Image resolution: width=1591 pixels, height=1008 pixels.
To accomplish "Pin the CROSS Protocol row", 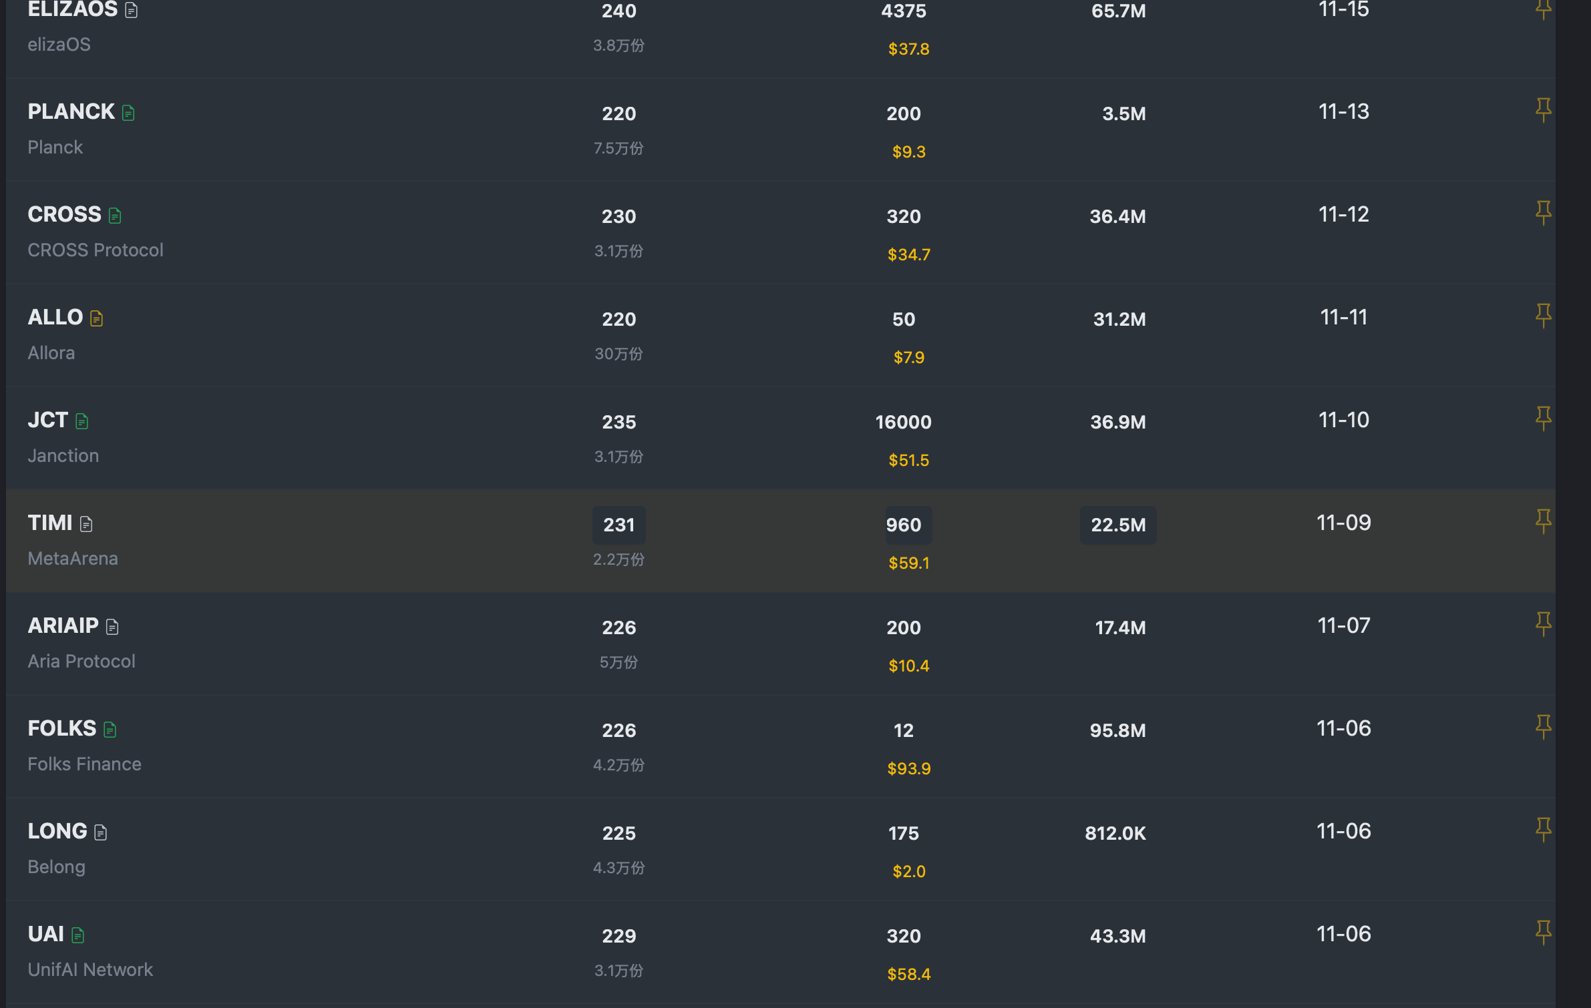I will 1543,212.
